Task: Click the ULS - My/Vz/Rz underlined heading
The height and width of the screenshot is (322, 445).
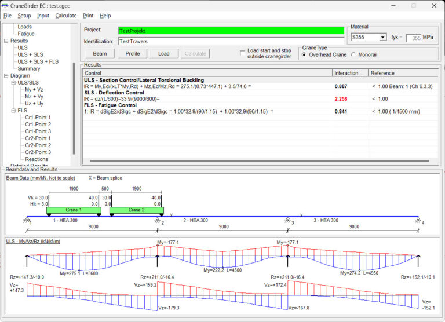Action: [x=33, y=241]
